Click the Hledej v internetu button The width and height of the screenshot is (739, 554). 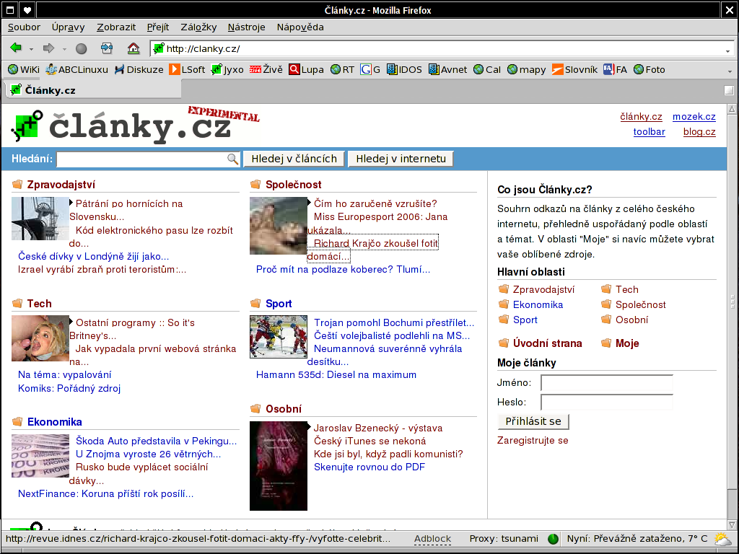(x=401, y=159)
